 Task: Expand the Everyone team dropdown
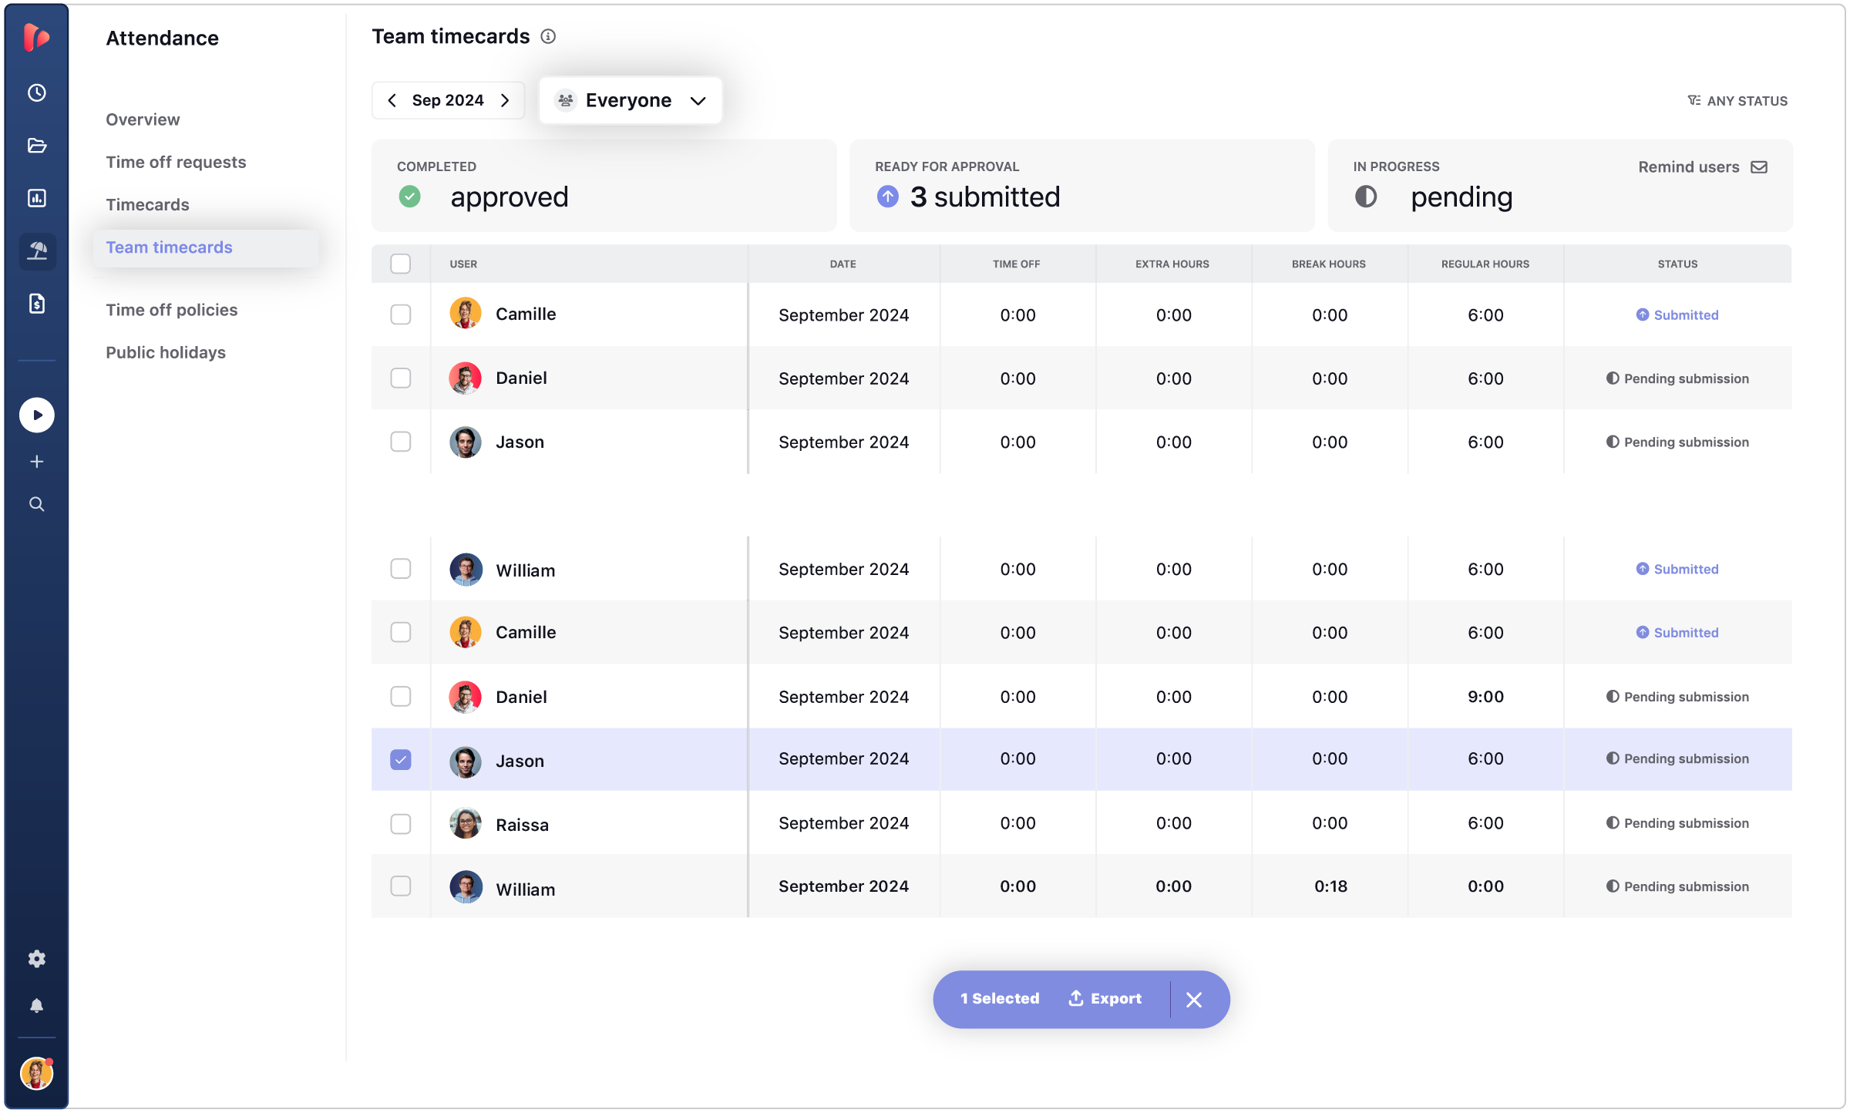[630, 100]
